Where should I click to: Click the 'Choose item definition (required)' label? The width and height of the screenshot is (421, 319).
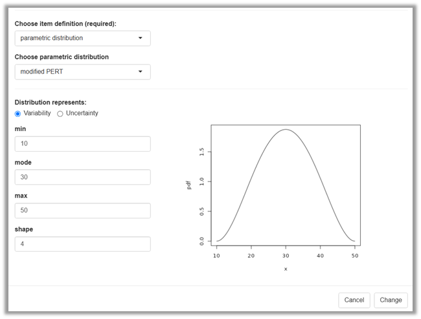tap(65, 24)
